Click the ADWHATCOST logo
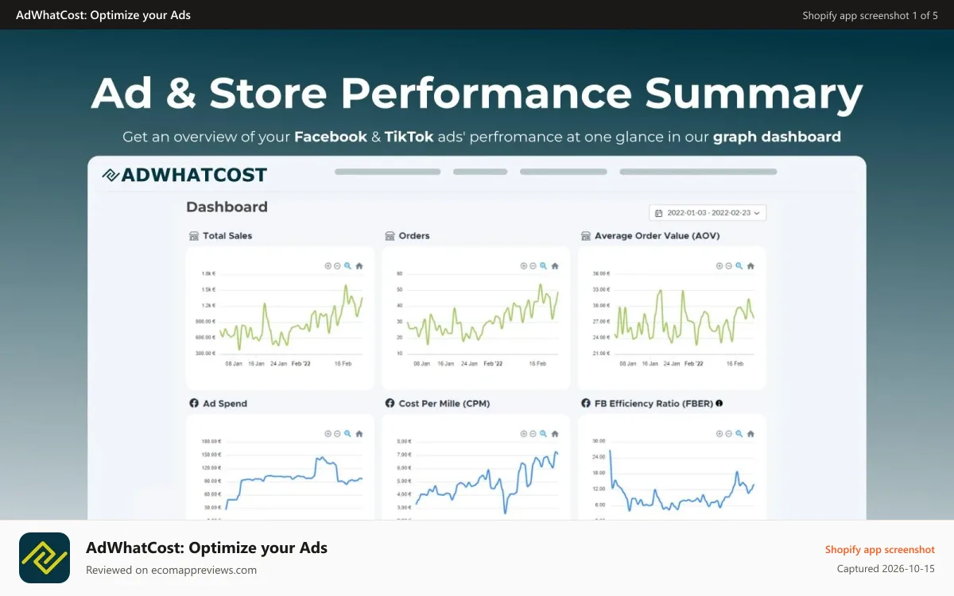The image size is (954, 596). click(x=184, y=175)
